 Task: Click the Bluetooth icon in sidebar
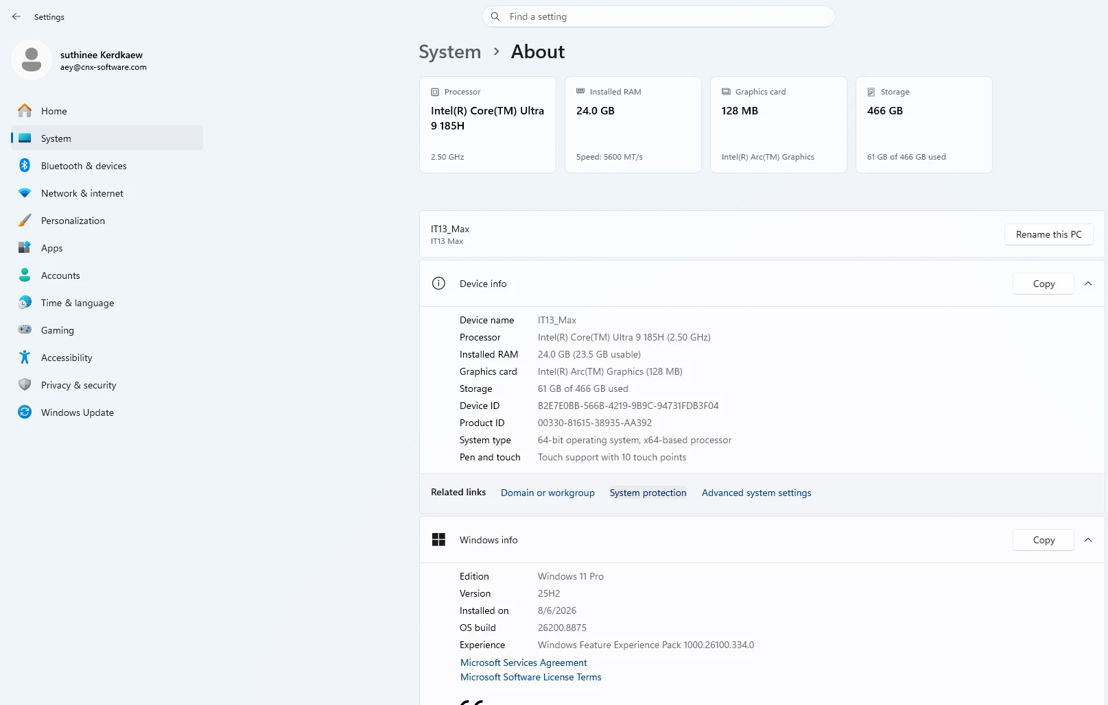tap(25, 165)
